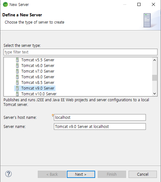Viewport: 161px width, 182px height.
Task: Click the server list scroll down arrow
Action: 154,94
